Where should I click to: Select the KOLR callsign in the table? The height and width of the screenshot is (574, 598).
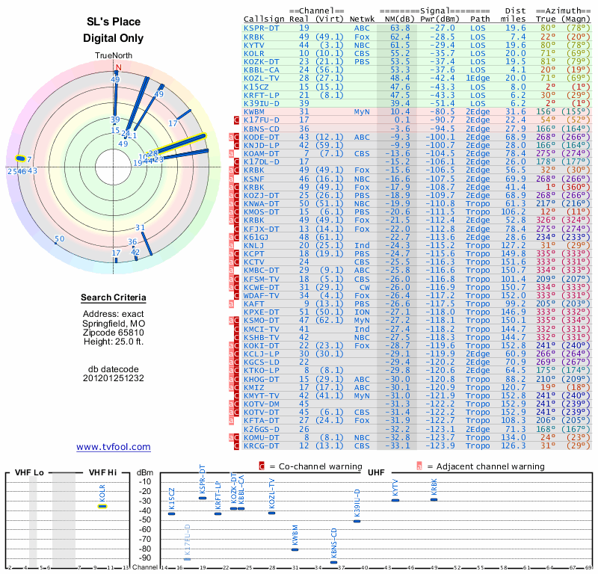(x=254, y=53)
